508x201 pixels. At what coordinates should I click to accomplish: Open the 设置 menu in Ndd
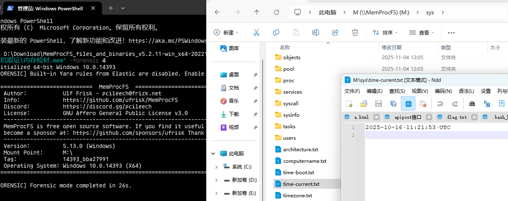(486, 91)
